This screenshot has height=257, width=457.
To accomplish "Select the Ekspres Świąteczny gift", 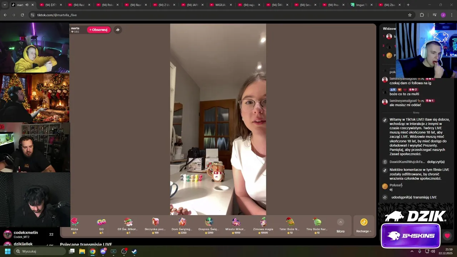I will 209,226.
